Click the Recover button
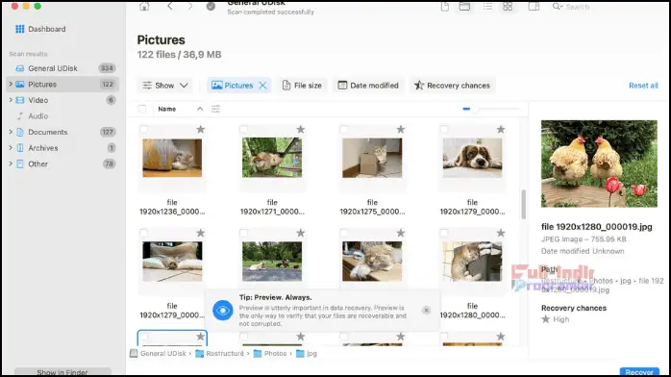Image resolution: width=671 pixels, height=377 pixels. pos(639,372)
